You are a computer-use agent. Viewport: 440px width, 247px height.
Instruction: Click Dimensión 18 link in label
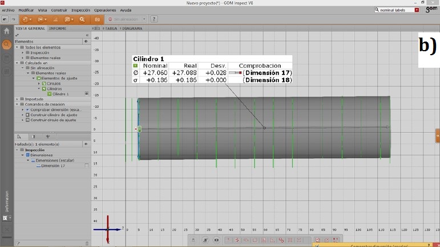pos(268,80)
